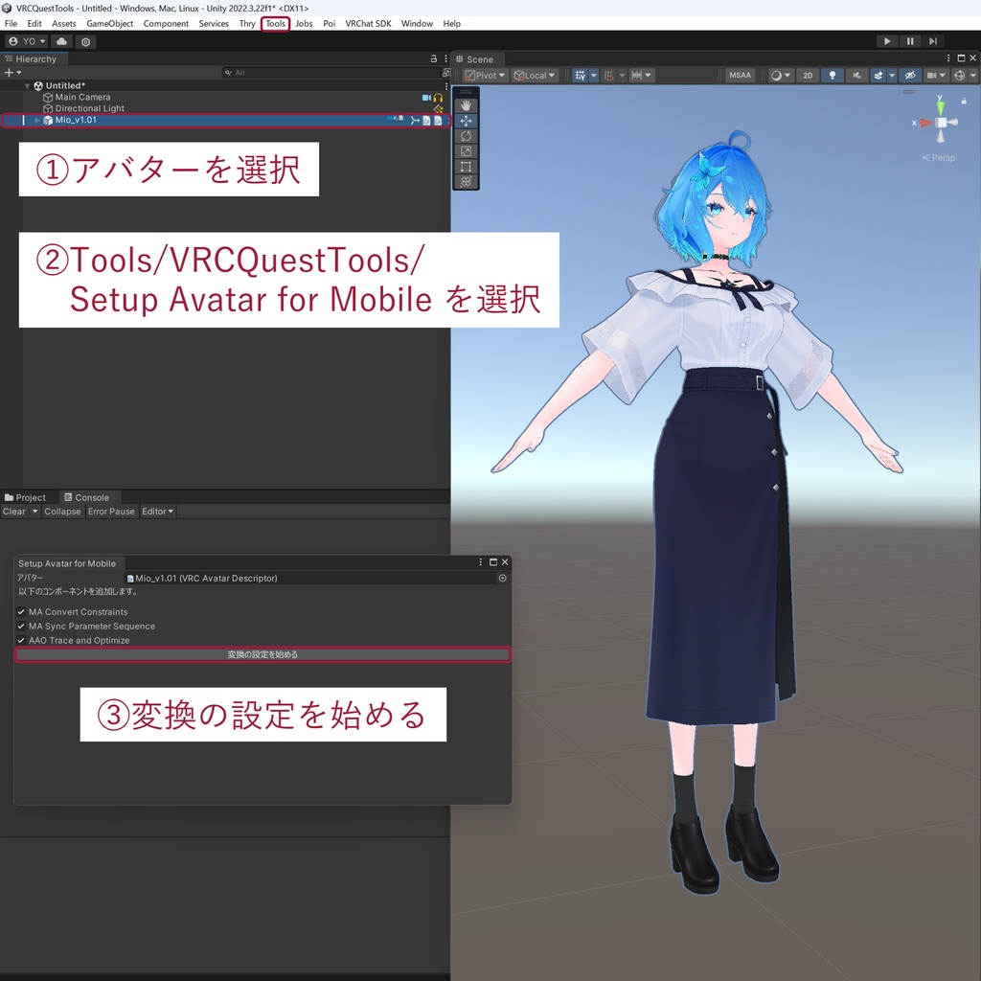Open the Poi menu
This screenshot has height=981, width=981.
[x=330, y=24]
